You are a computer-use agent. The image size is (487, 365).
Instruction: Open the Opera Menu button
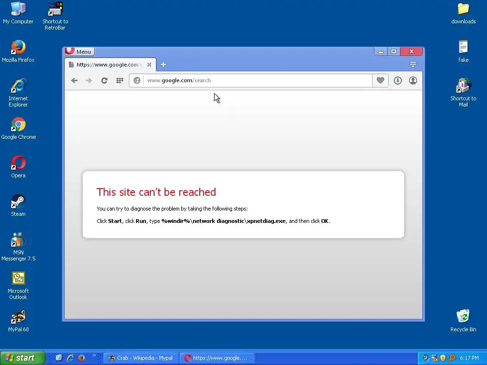[79, 51]
